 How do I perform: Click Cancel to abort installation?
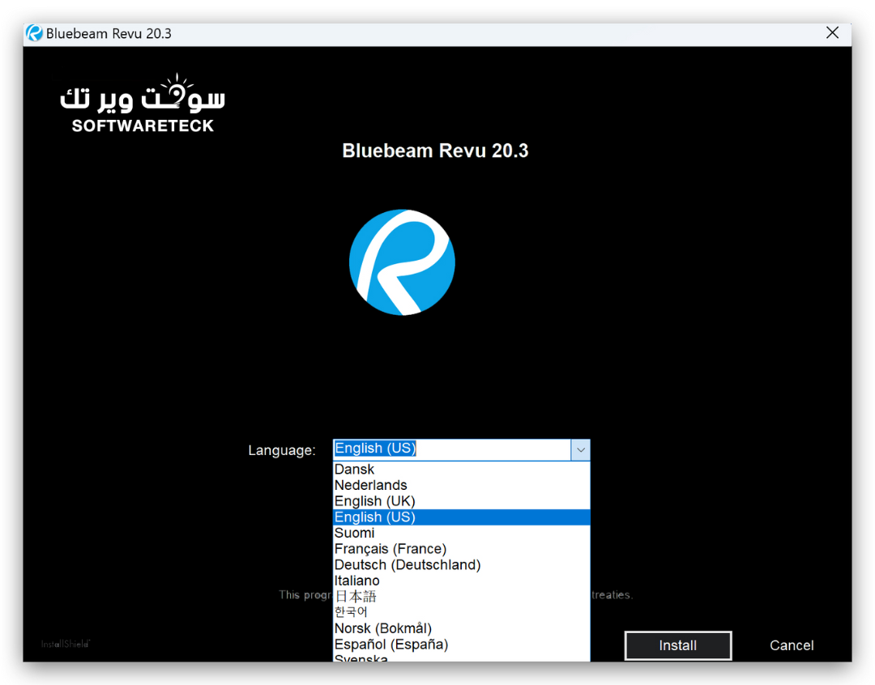coord(792,645)
